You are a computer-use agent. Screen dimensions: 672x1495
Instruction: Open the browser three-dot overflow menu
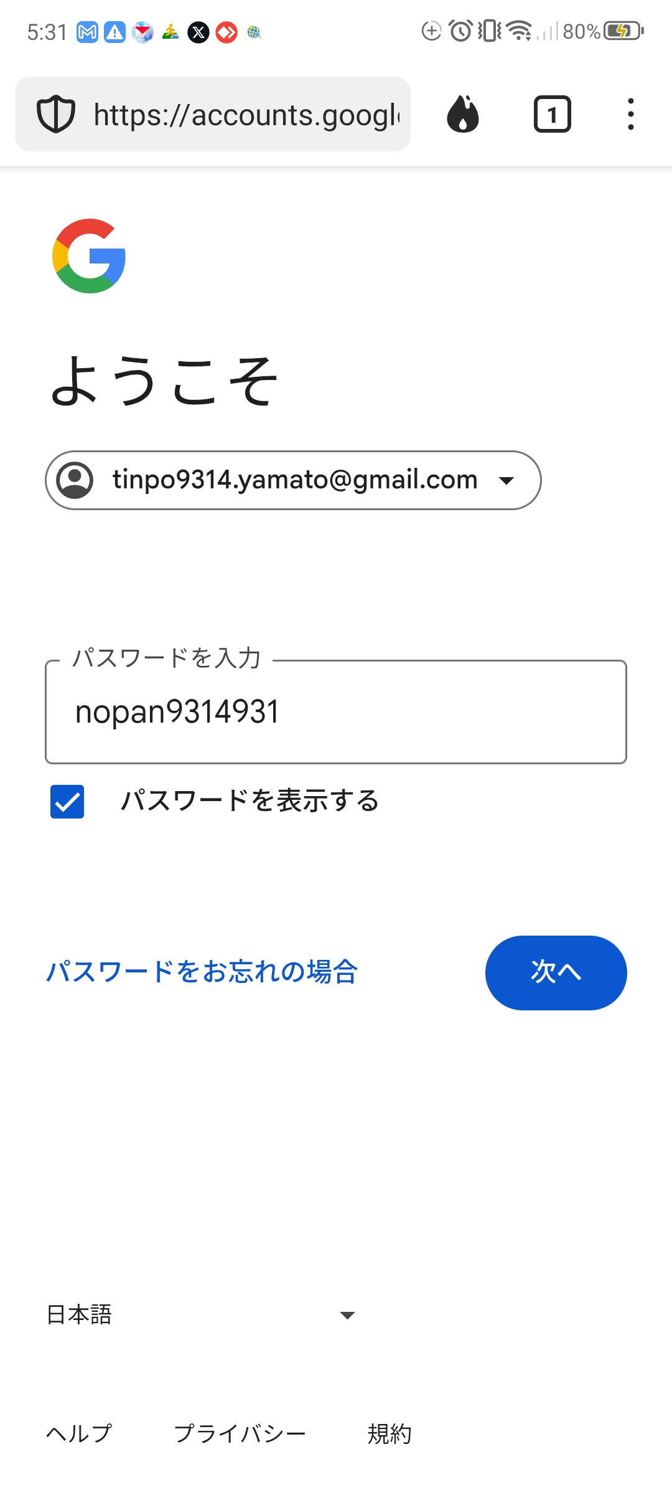(x=631, y=114)
